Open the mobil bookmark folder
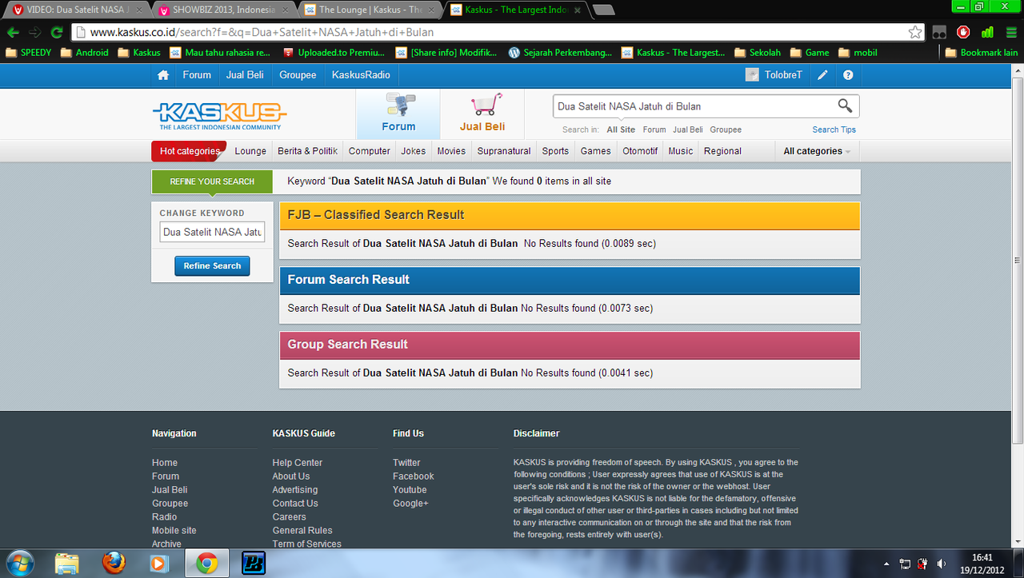The width and height of the screenshot is (1024, 578). 858,53
